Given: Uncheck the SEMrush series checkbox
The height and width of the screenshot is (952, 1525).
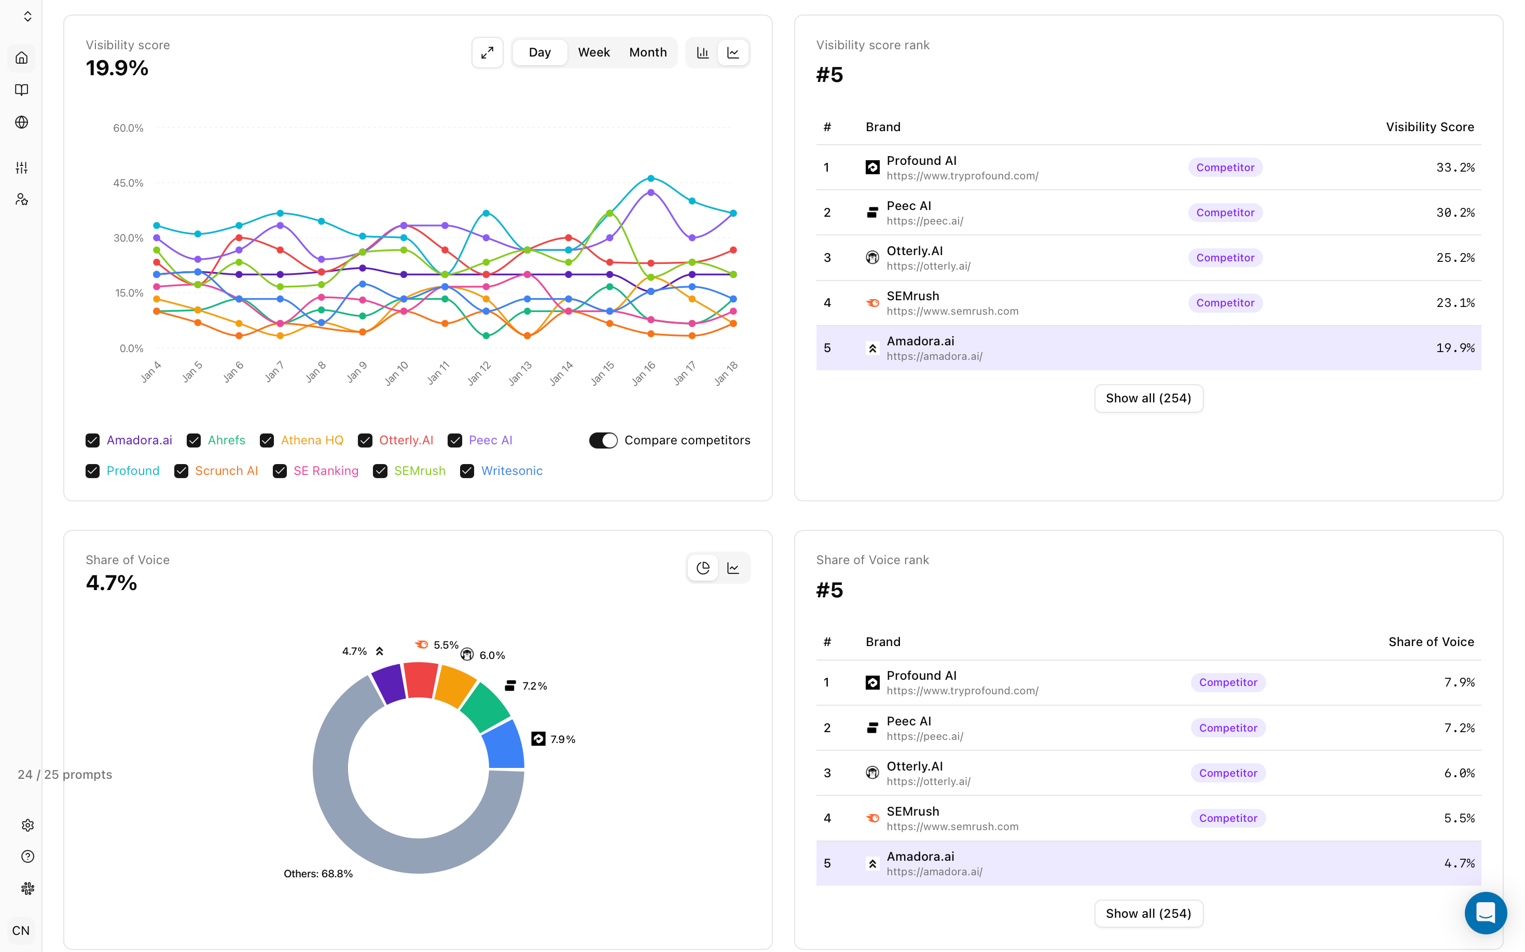Looking at the screenshot, I should [x=380, y=471].
